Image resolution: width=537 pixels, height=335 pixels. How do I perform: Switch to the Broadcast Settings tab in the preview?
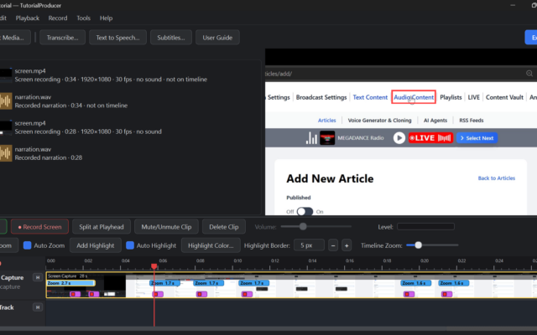[x=321, y=97]
